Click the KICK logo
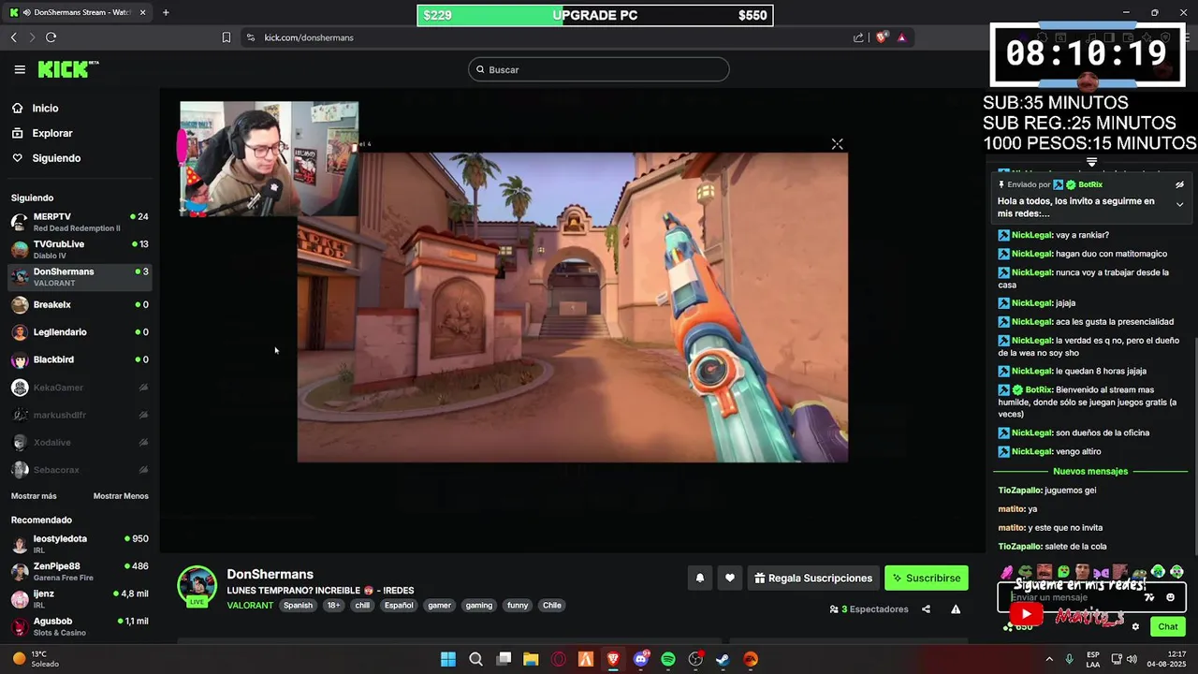The width and height of the screenshot is (1198, 674). [67, 69]
